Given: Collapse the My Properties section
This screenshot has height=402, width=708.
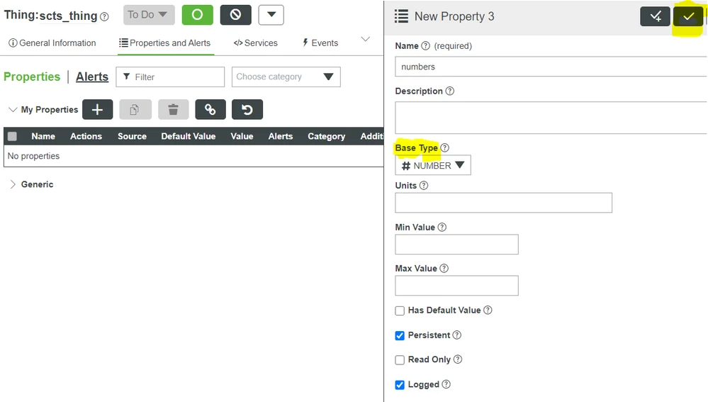Looking at the screenshot, I should [x=13, y=110].
